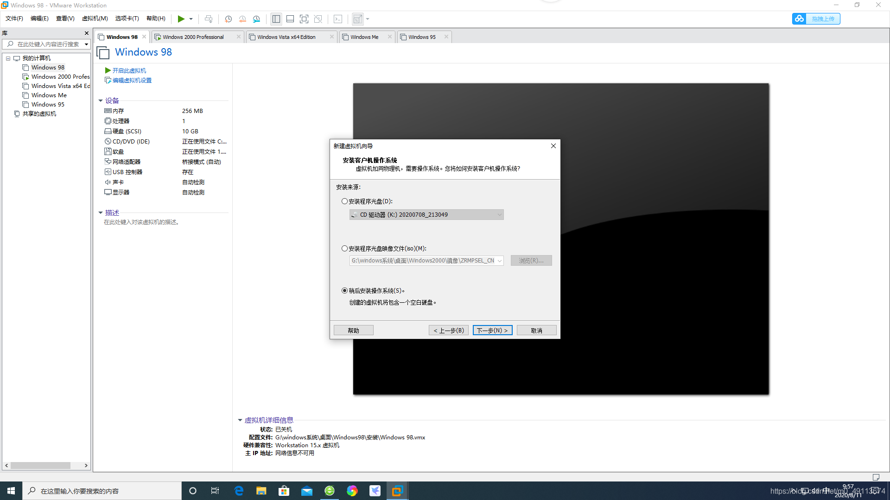Toggle the library sidebar view icon
This screenshot has width=890, height=500.
[x=276, y=19]
